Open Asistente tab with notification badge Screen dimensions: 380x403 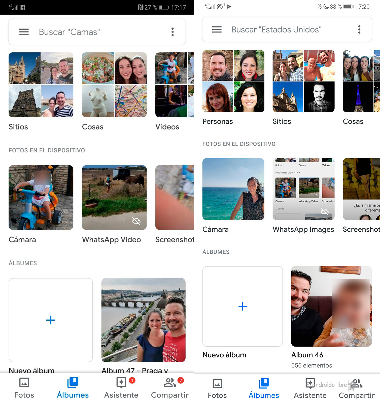(x=121, y=388)
